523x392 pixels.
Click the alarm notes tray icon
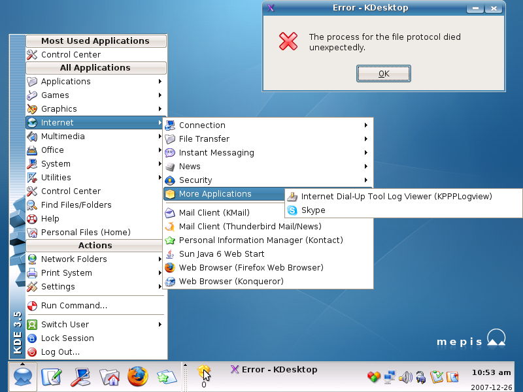(452, 377)
